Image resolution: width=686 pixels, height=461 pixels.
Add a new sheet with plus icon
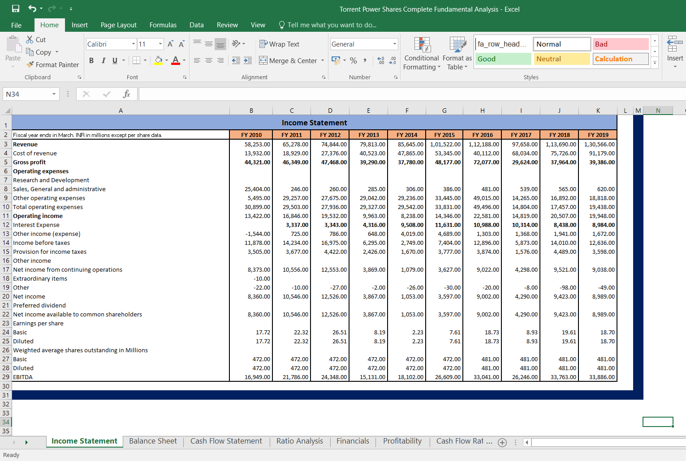click(x=502, y=442)
